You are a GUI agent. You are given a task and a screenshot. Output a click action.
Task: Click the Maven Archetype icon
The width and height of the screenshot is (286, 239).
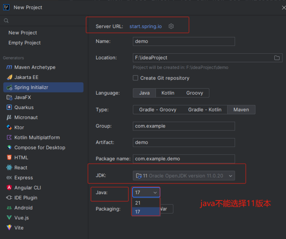pyautogui.click(x=9, y=67)
